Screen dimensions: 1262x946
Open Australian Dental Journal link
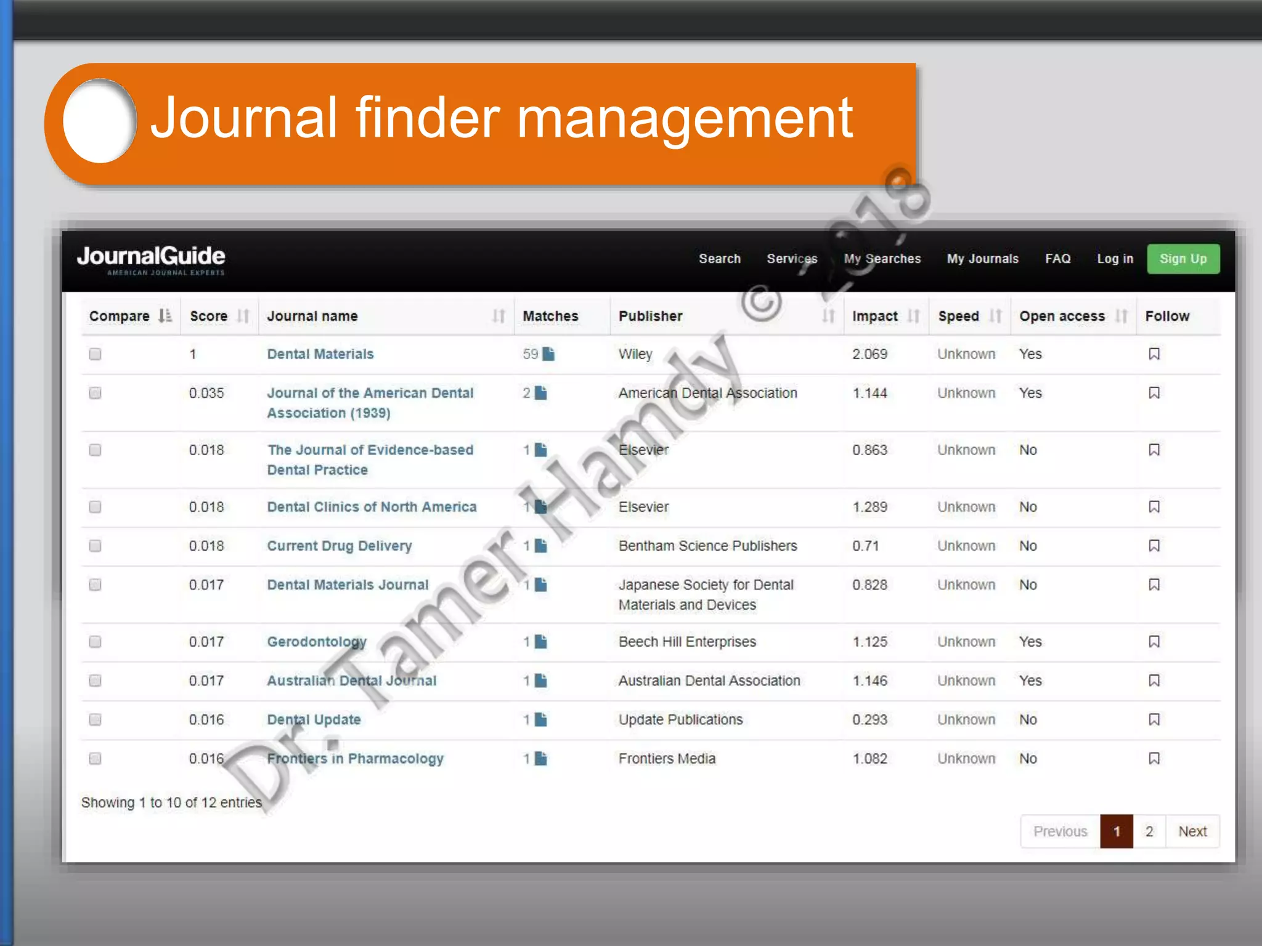[x=352, y=681]
